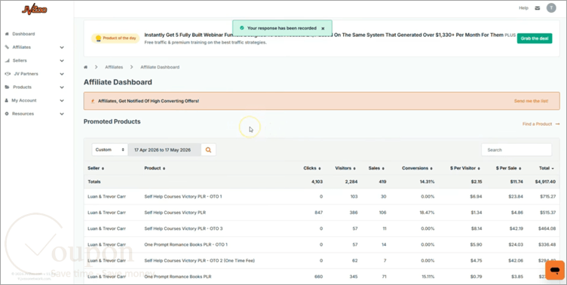This screenshot has height=285, width=567.
Task: Sort table by Total column
Action: (x=546, y=168)
